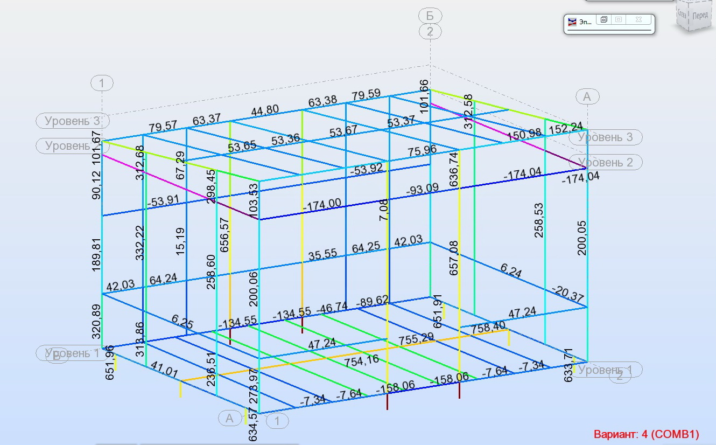
Task: Select the 63,38 value label
Action: (322, 101)
